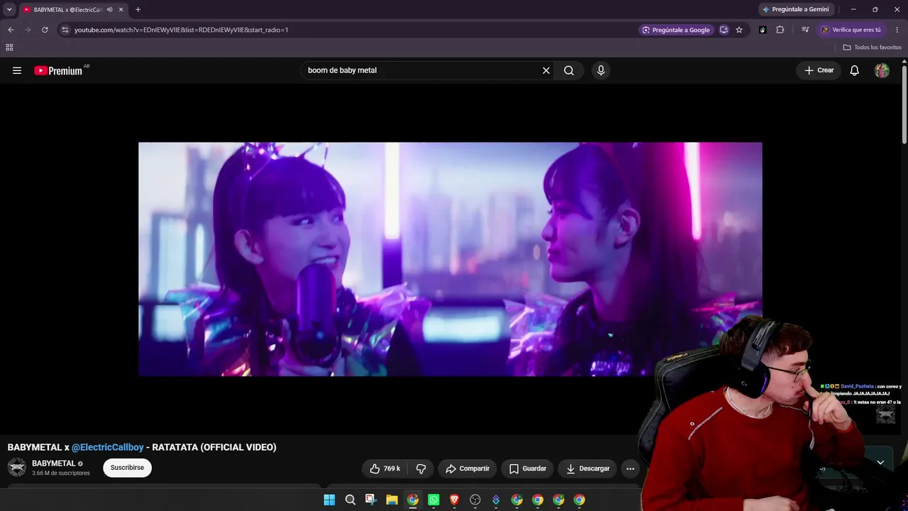Open the Crear create menu
908x511 pixels.
pyautogui.click(x=819, y=70)
